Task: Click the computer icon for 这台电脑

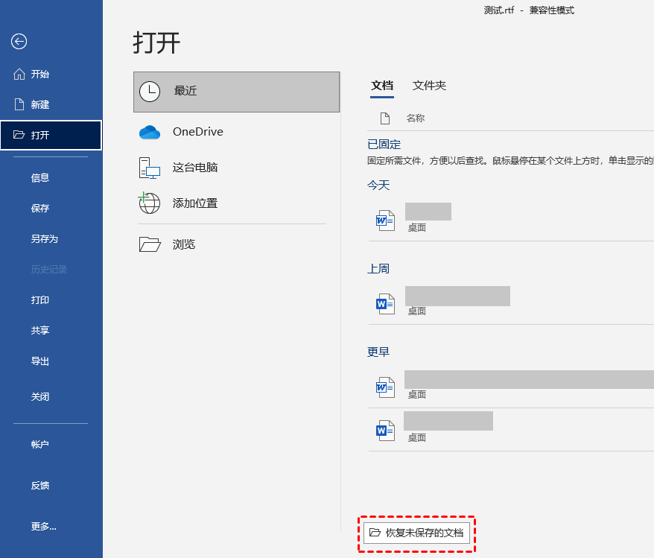Action: tap(149, 168)
